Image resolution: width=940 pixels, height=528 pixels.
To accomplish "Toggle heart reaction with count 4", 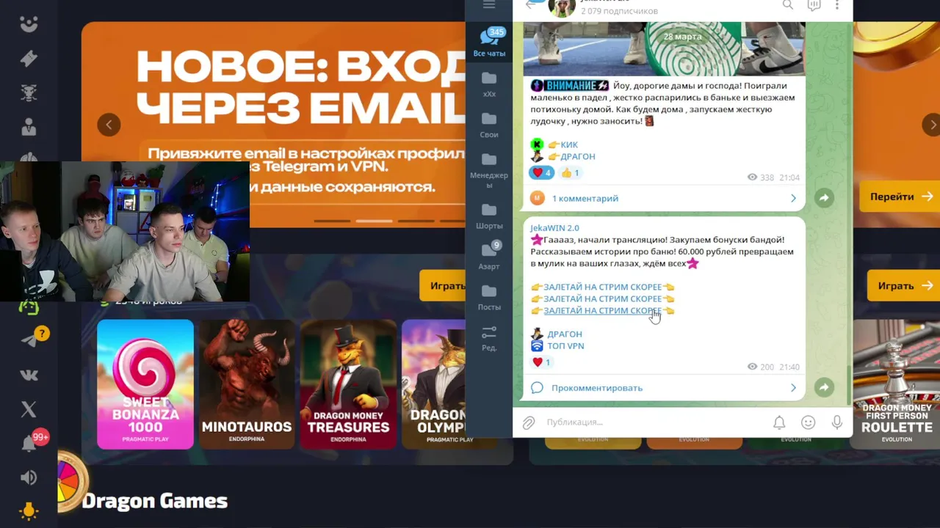I will 542,173.
